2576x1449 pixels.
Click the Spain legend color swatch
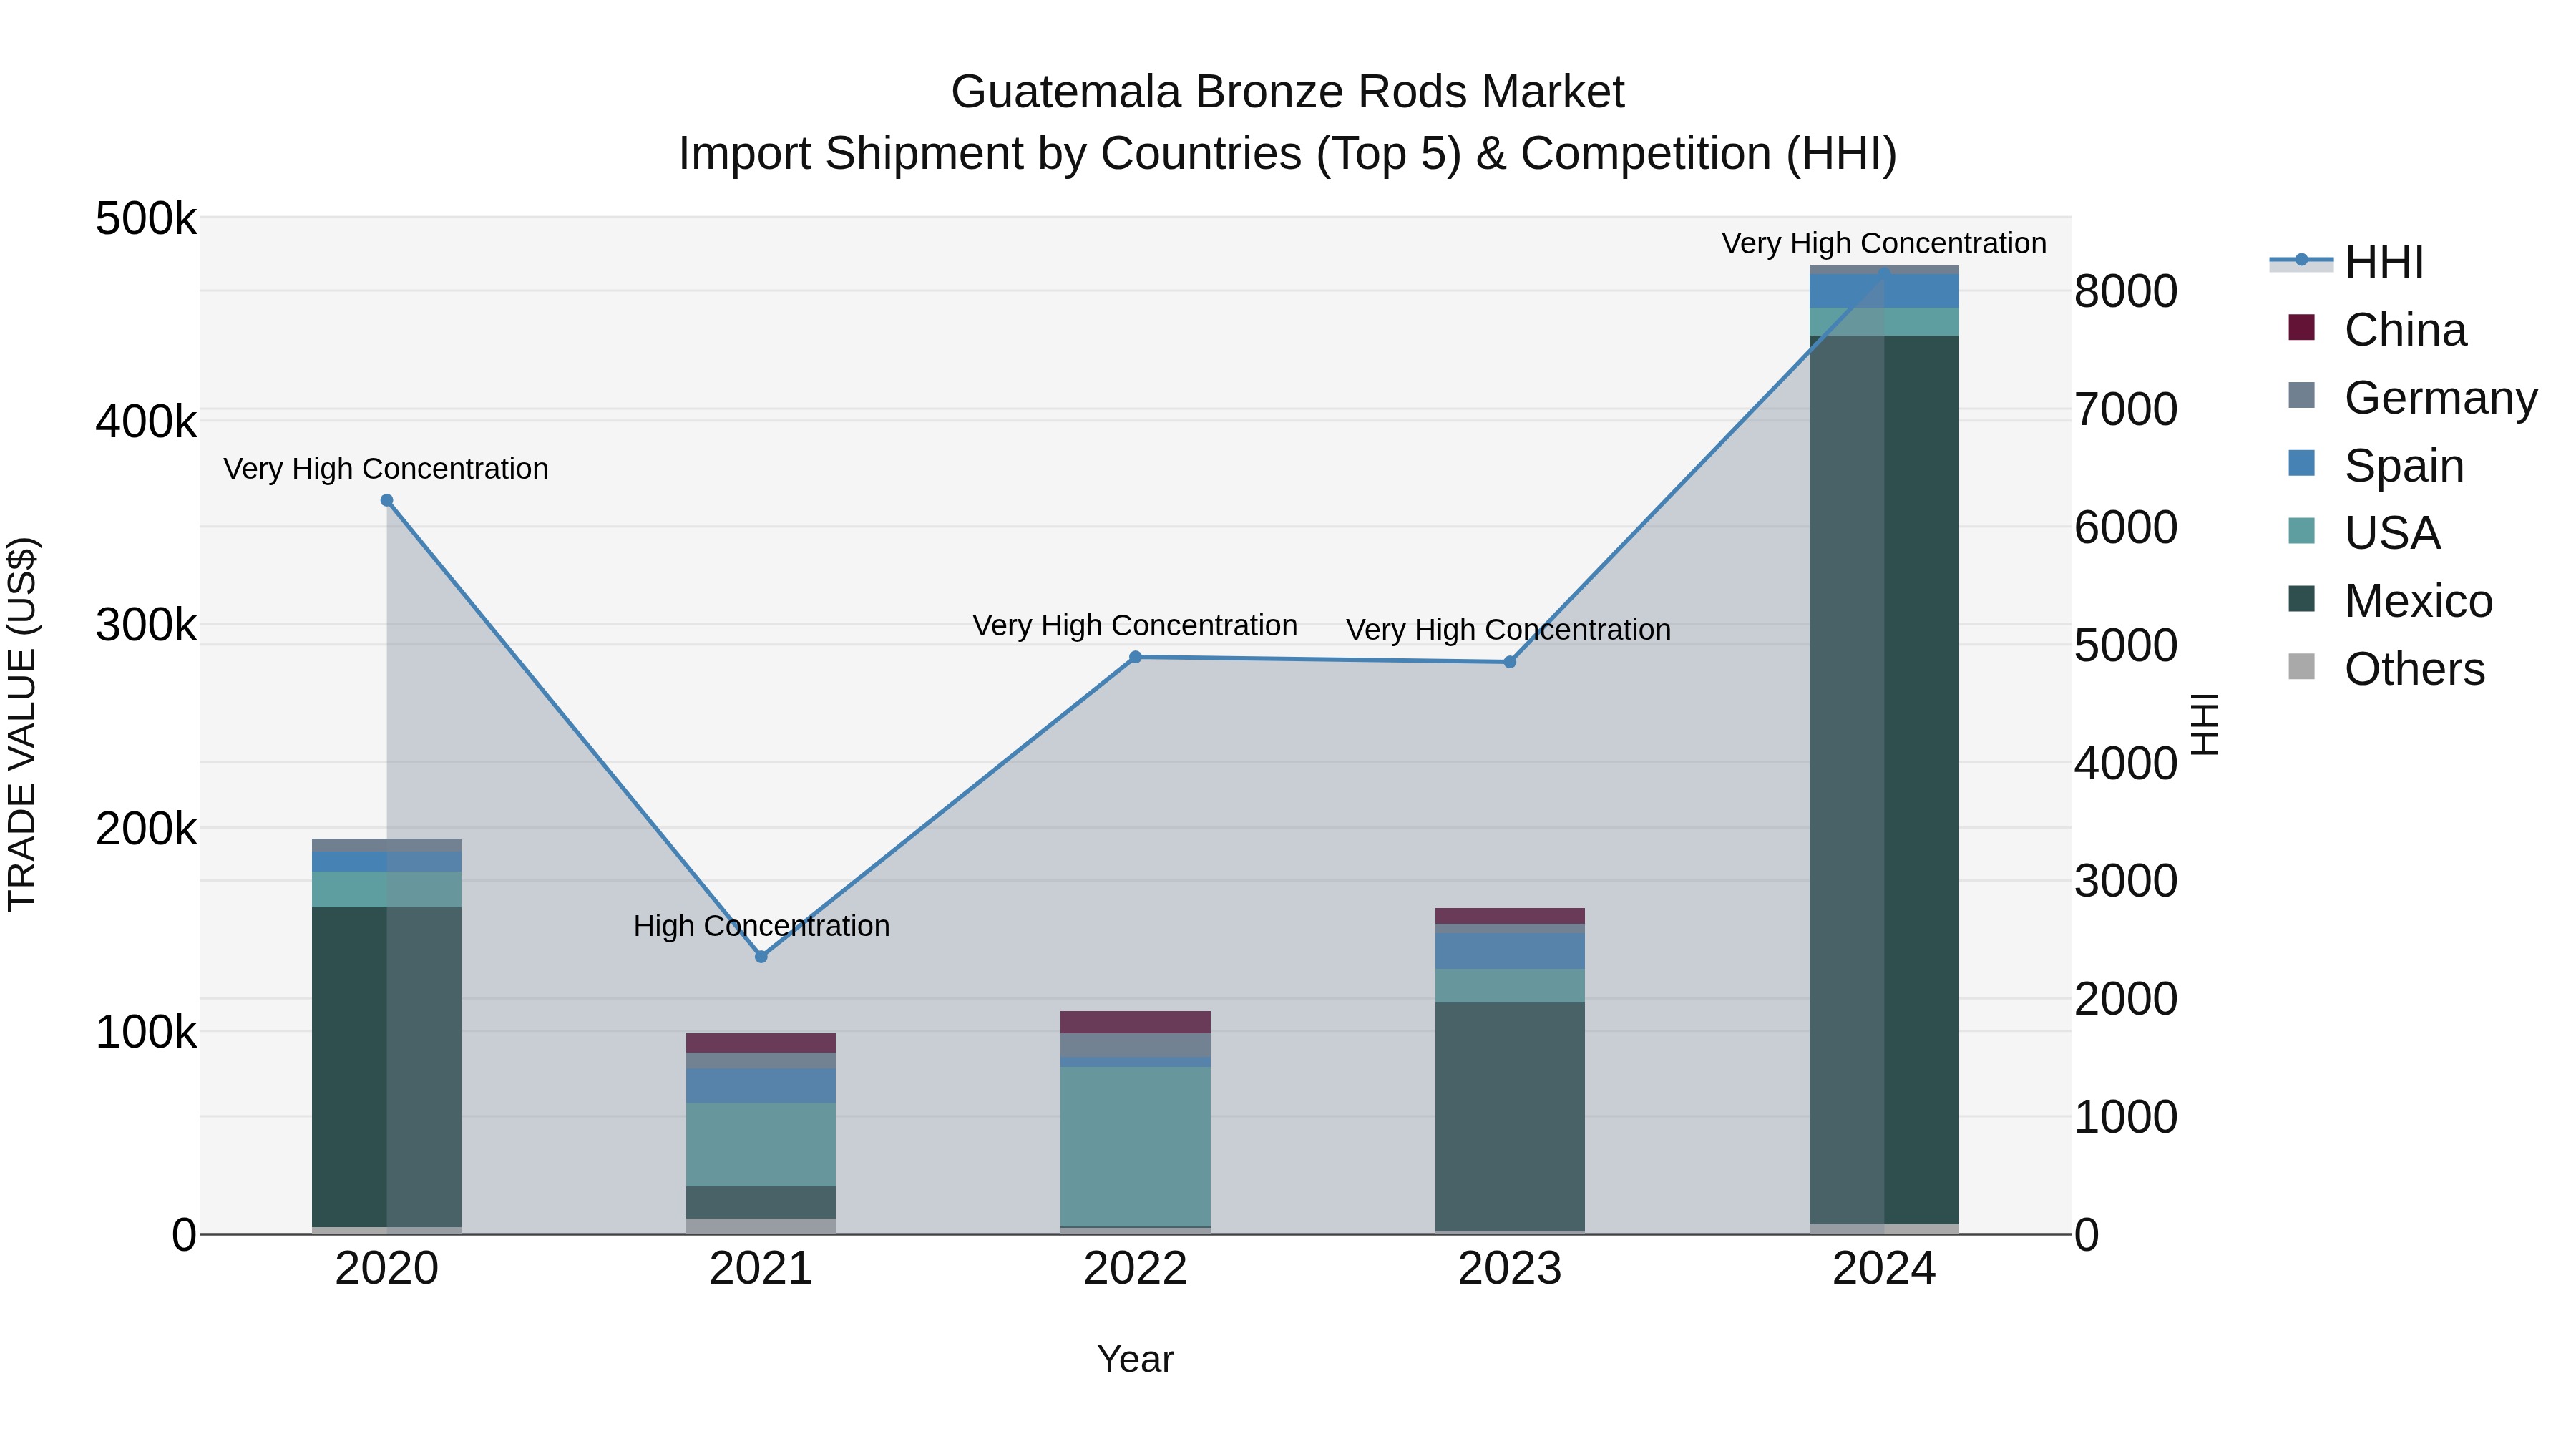pos(2301,463)
